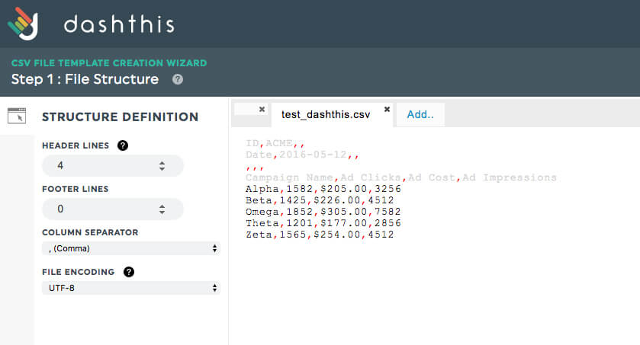The width and height of the screenshot is (640, 345).
Task: Click the 'Theta,1201,$177.00,2856' data row
Action: tap(323, 223)
